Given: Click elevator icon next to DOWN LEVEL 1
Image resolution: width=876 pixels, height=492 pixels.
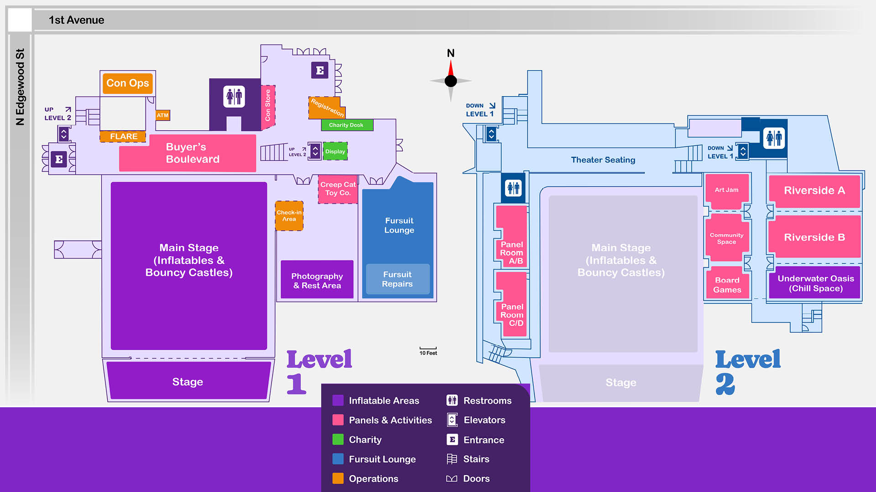Looking at the screenshot, I should coord(743,151).
